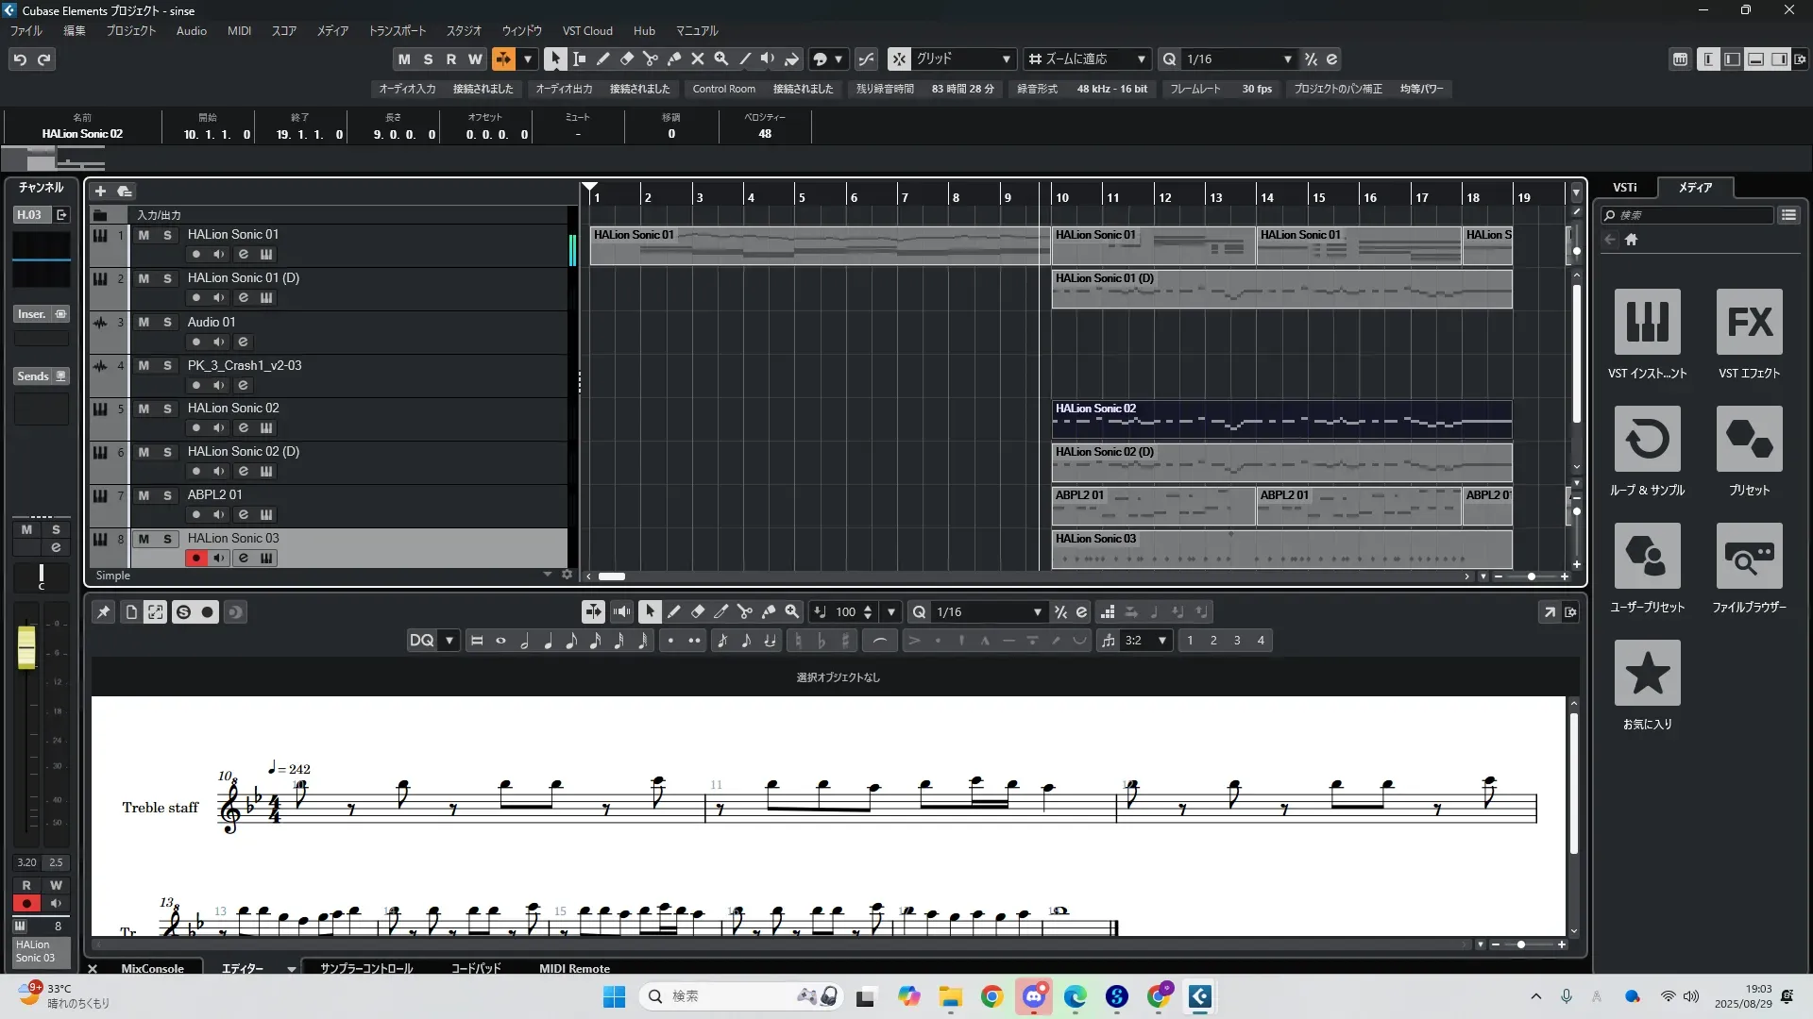Screen dimensions: 1813x1019
Task: Click the Add Track plus icon
Action: pyautogui.click(x=100, y=191)
